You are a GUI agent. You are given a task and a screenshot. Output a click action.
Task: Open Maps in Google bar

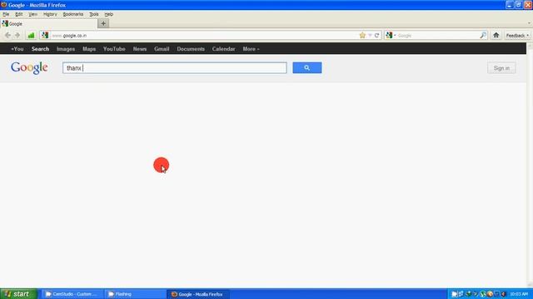(89, 49)
